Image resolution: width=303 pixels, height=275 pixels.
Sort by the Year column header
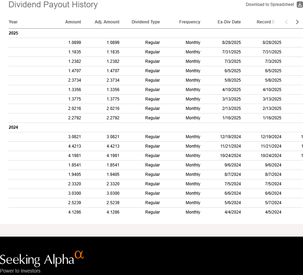[13, 22]
